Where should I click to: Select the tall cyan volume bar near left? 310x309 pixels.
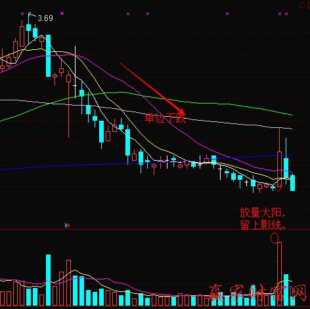48,280
